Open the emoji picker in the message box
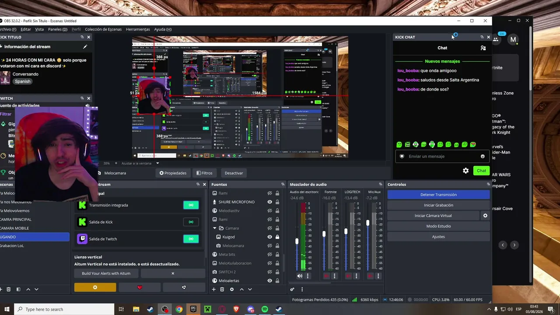The image size is (560, 315). click(x=483, y=156)
